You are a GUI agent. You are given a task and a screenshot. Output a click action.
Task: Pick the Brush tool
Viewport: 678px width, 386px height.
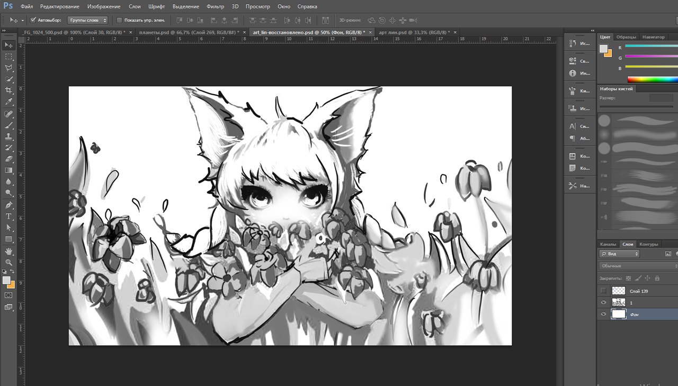8,125
